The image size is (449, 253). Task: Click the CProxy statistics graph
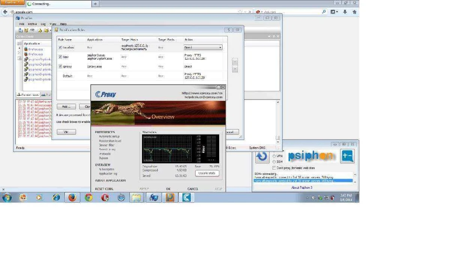coord(180,149)
